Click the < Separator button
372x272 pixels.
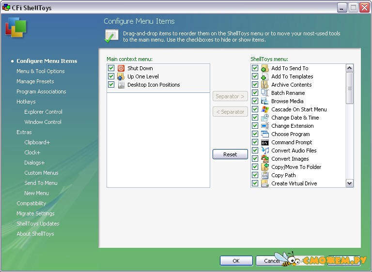pos(230,112)
